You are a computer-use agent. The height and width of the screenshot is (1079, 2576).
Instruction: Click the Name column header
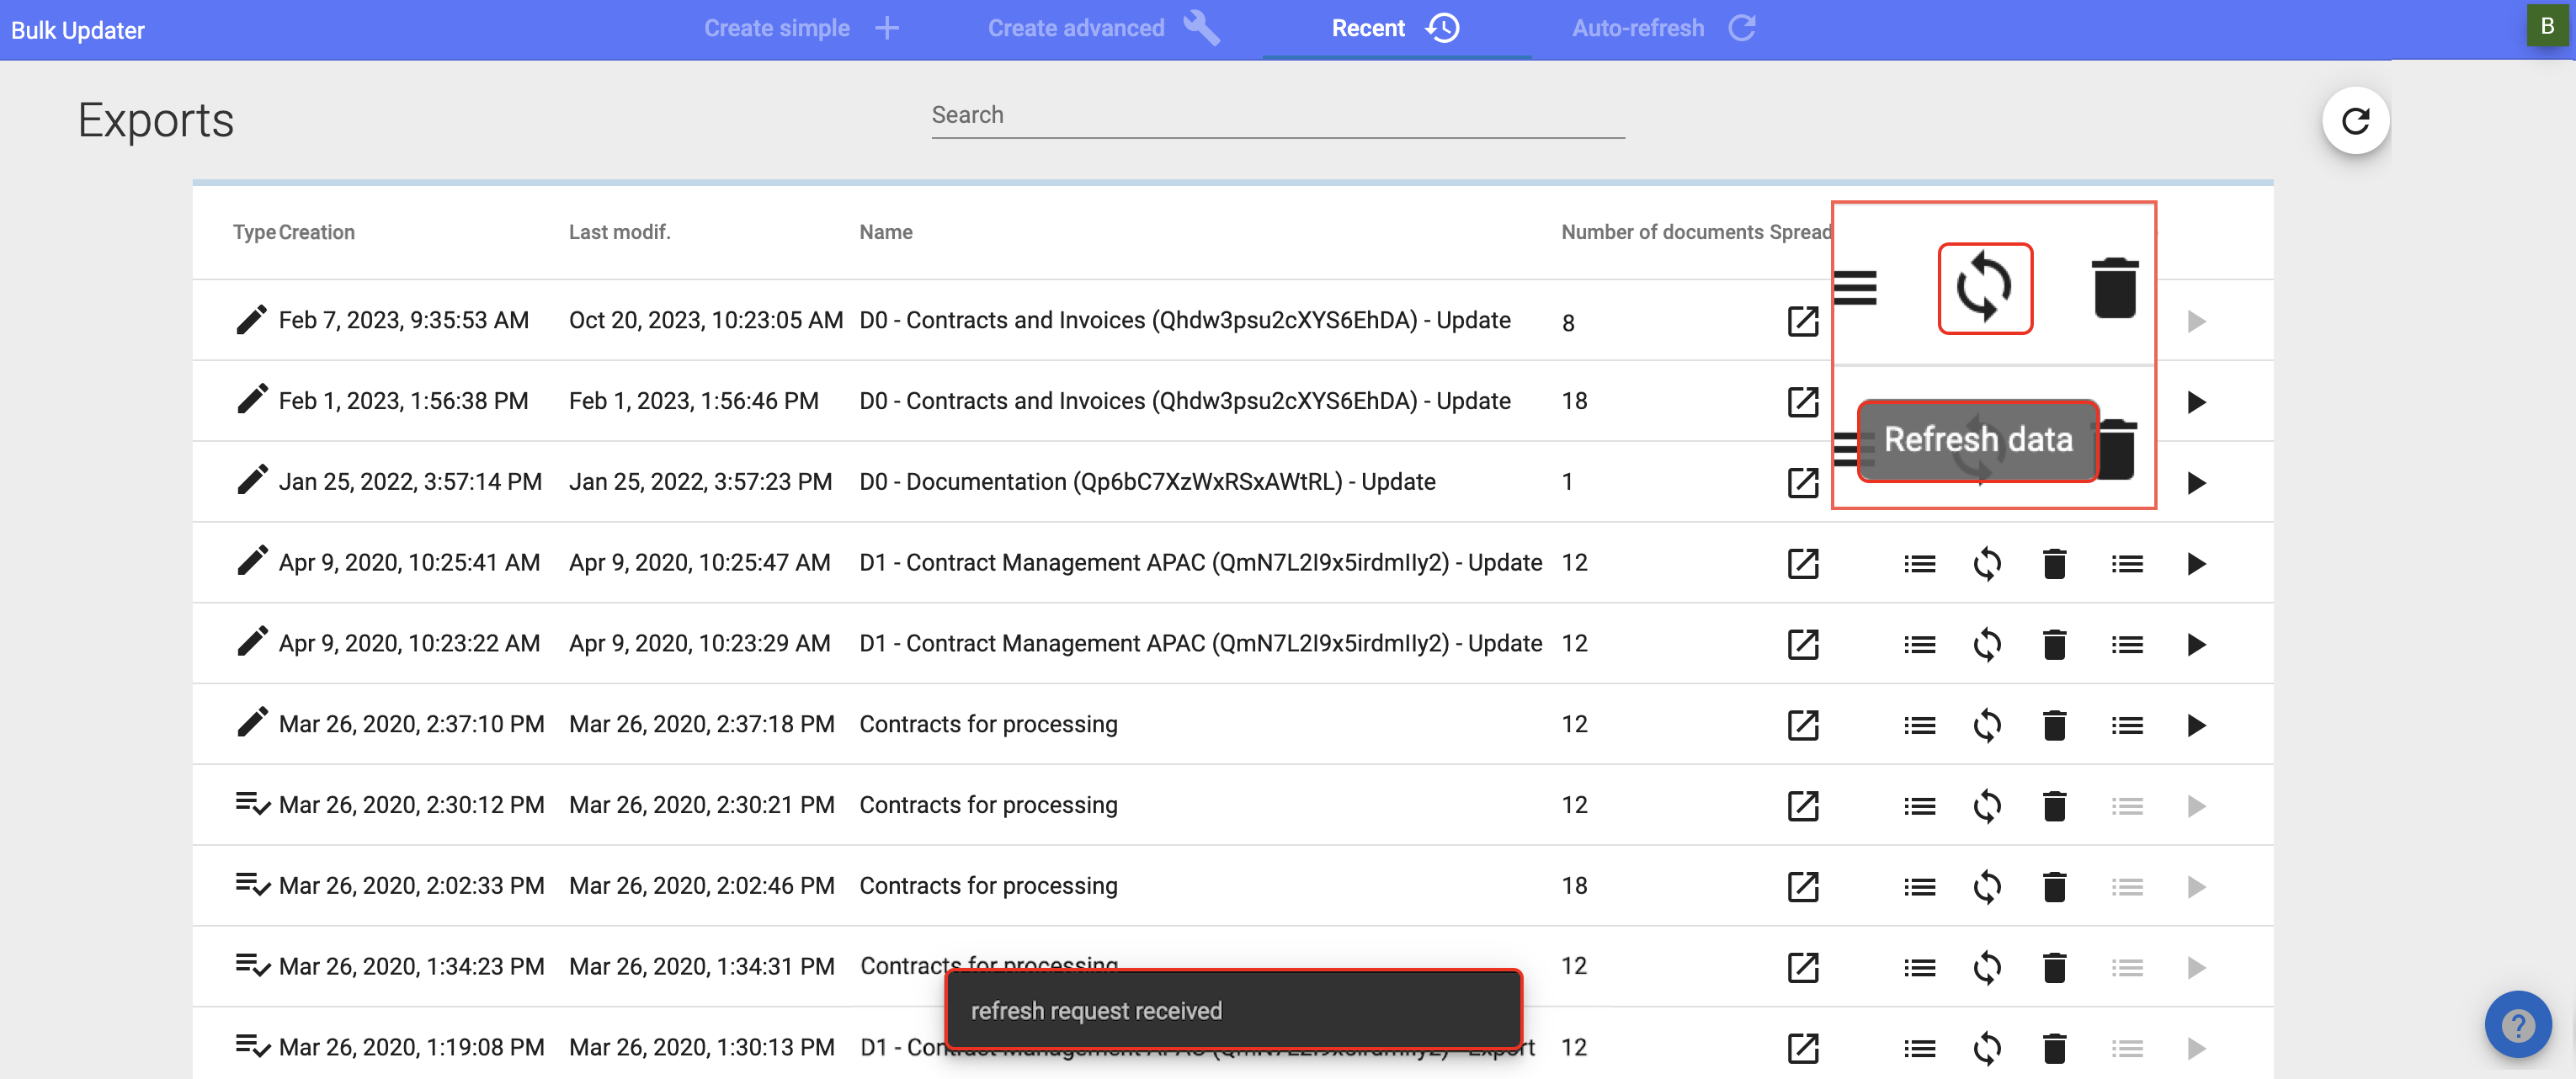[x=886, y=232]
